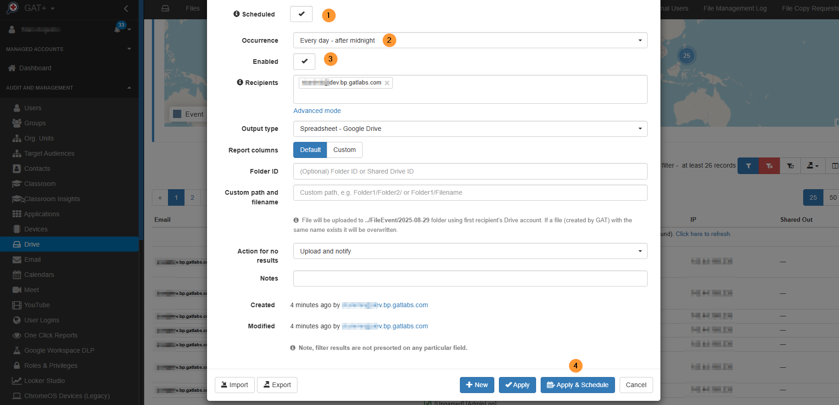Click the Applications grid icon

tap(17, 214)
